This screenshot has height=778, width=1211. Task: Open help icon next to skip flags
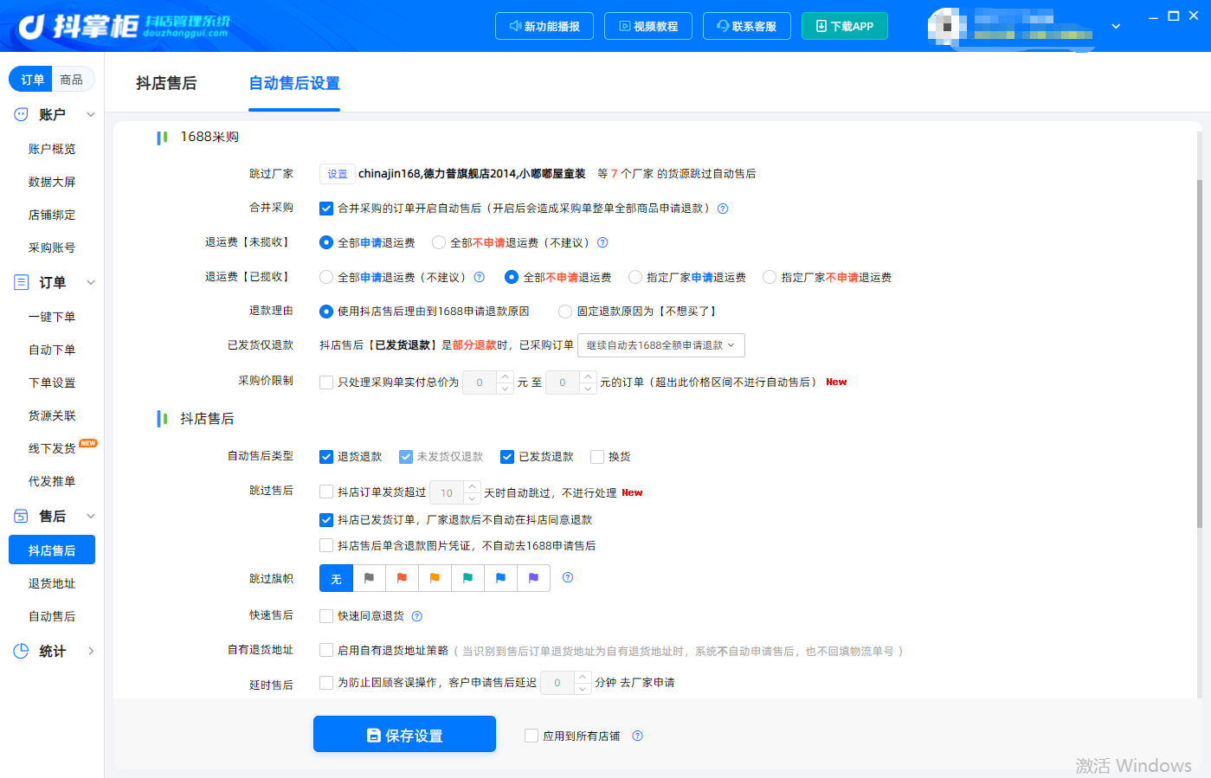point(568,577)
